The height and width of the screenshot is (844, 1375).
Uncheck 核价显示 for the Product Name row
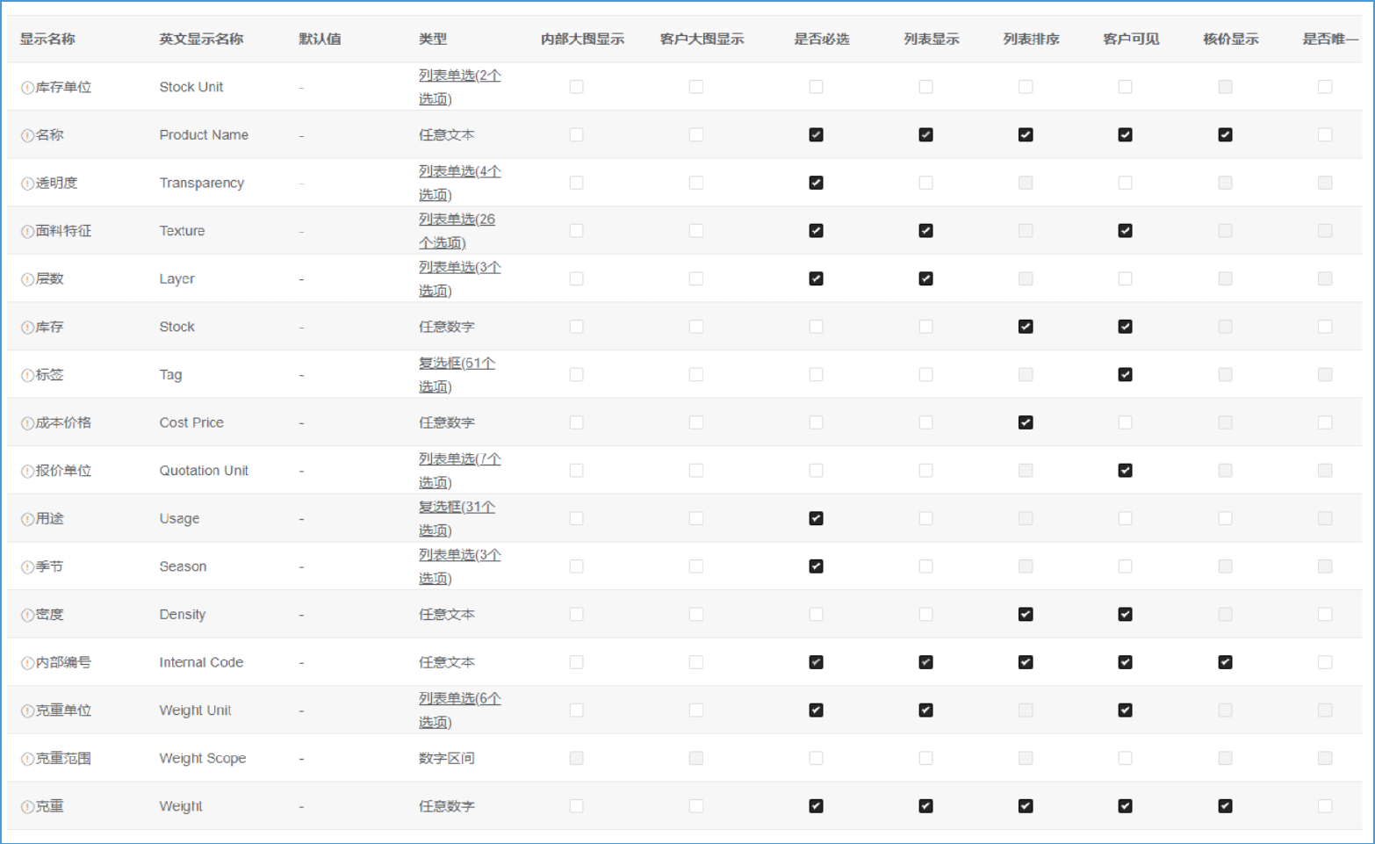click(x=1225, y=134)
